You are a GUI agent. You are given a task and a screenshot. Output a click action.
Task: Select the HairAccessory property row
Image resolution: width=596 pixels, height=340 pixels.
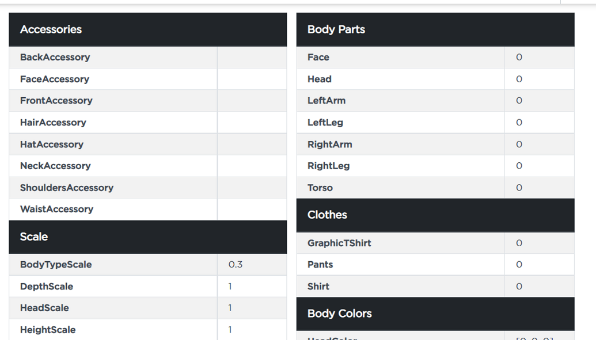(x=148, y=123)
